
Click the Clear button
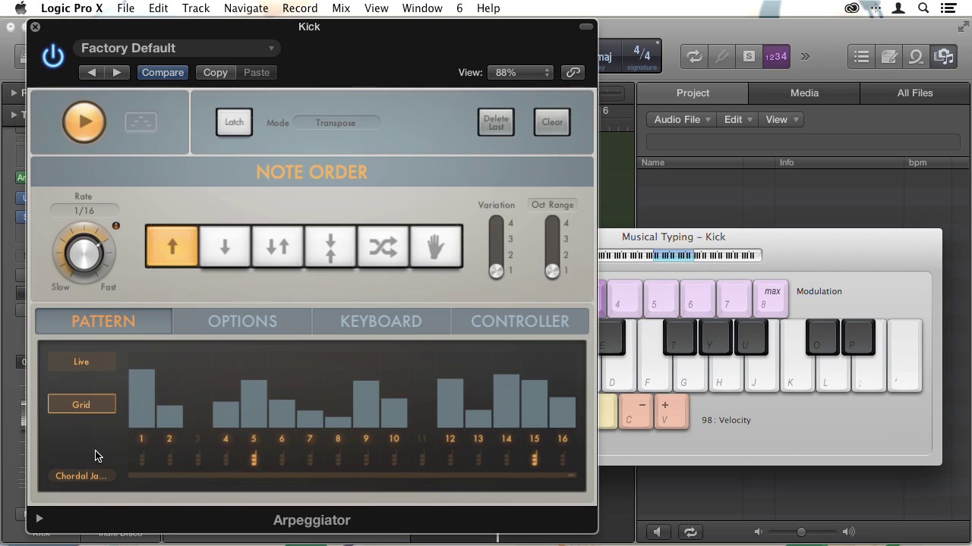pos(552,122)
